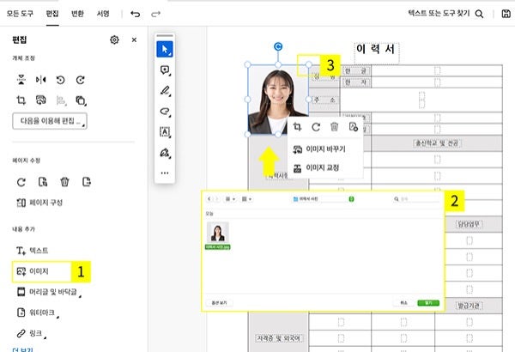Choose 이미지 바꾸기 from the image menu
The height and width of the screenshot is (352, 515).
coord(319,149)
